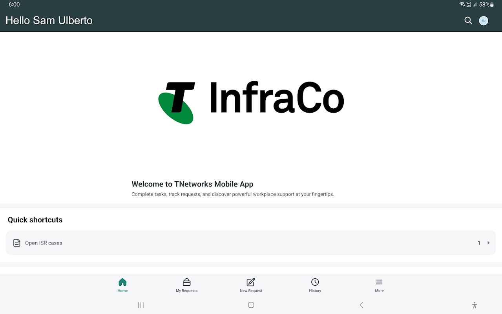Viewport: 502px width, 314px height.
Task: Tap the Android recent apps button
Action: [x=141, y=305]
